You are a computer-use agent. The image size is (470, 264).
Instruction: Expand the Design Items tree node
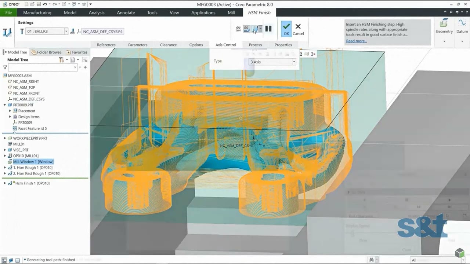10,117
